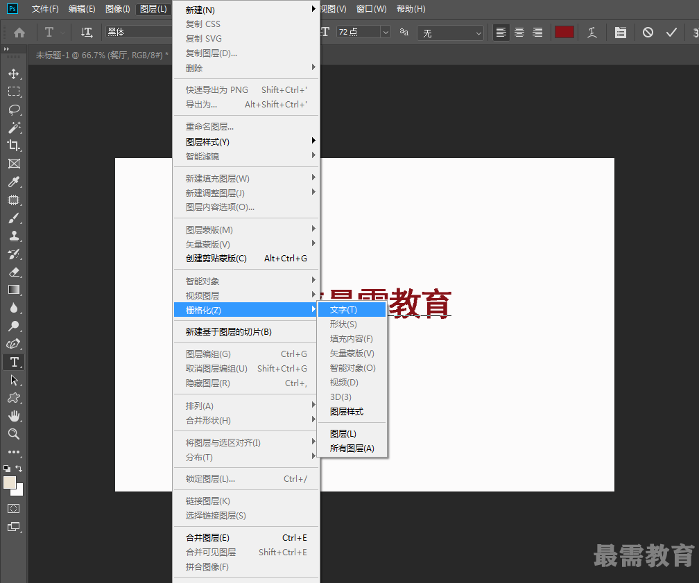Select the Crop tool
The image size is (699, 583).
point(14,146)
